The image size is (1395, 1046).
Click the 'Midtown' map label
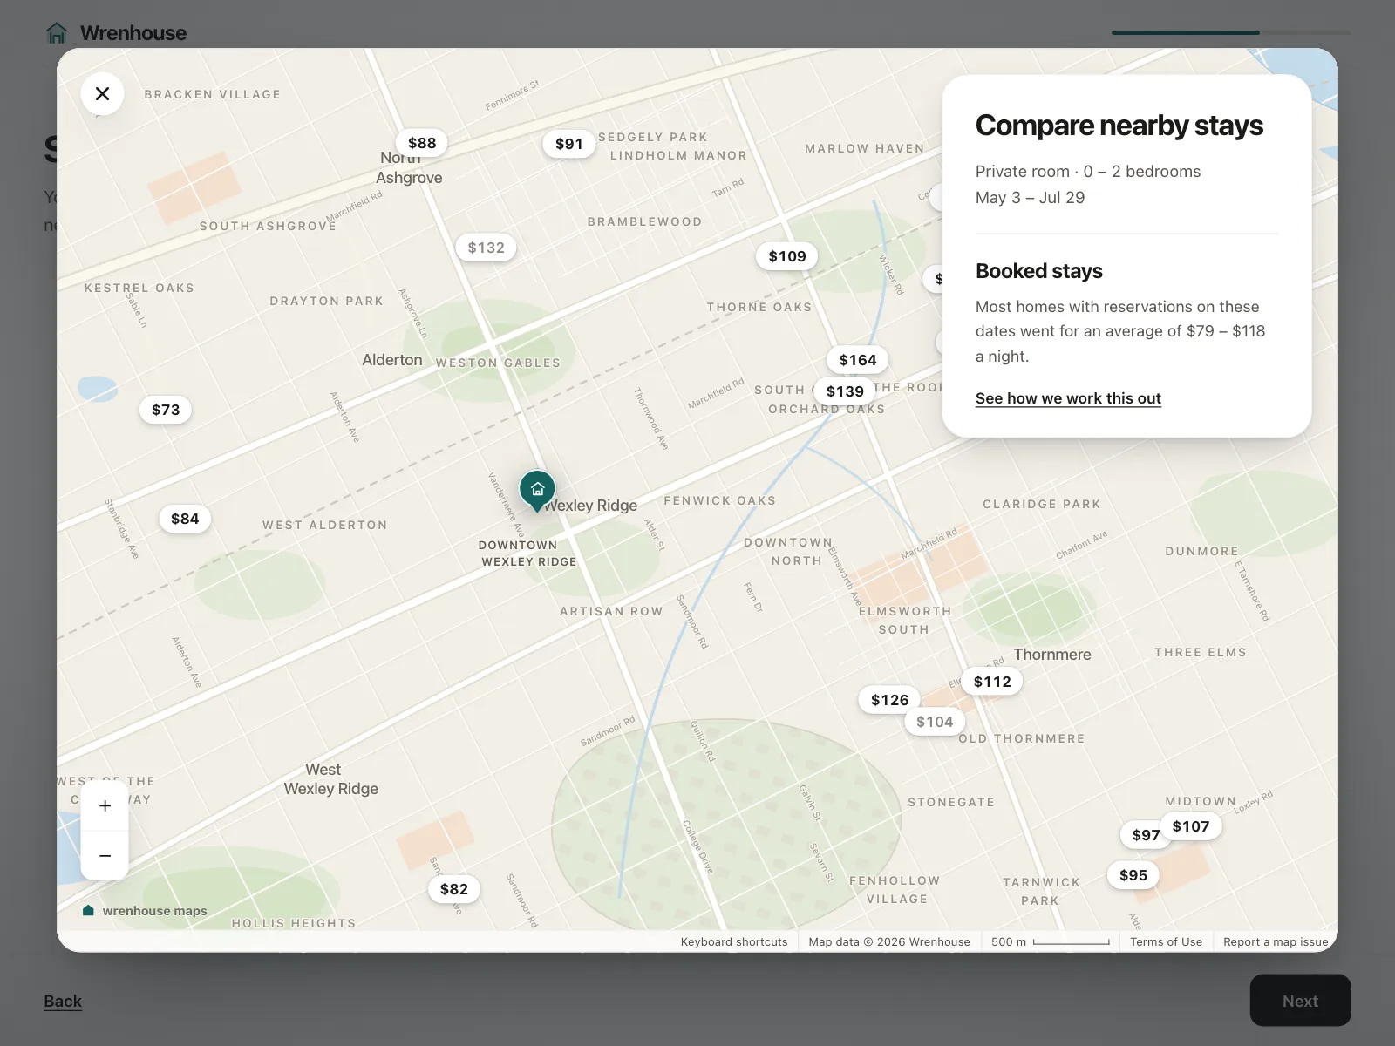click(x=1201, y=801)
